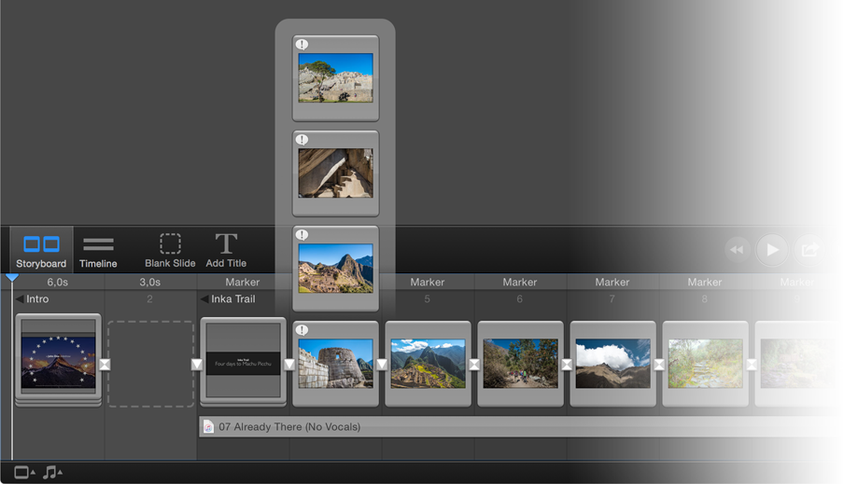Click warning badge on tree photo
The image size is (844, 484).
click(302, 44)
